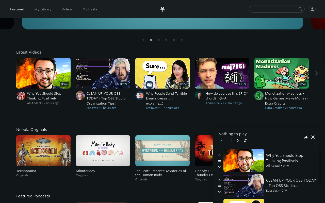Switch to the Podcasts tab
325x203 pixels.
click(90, 9)
